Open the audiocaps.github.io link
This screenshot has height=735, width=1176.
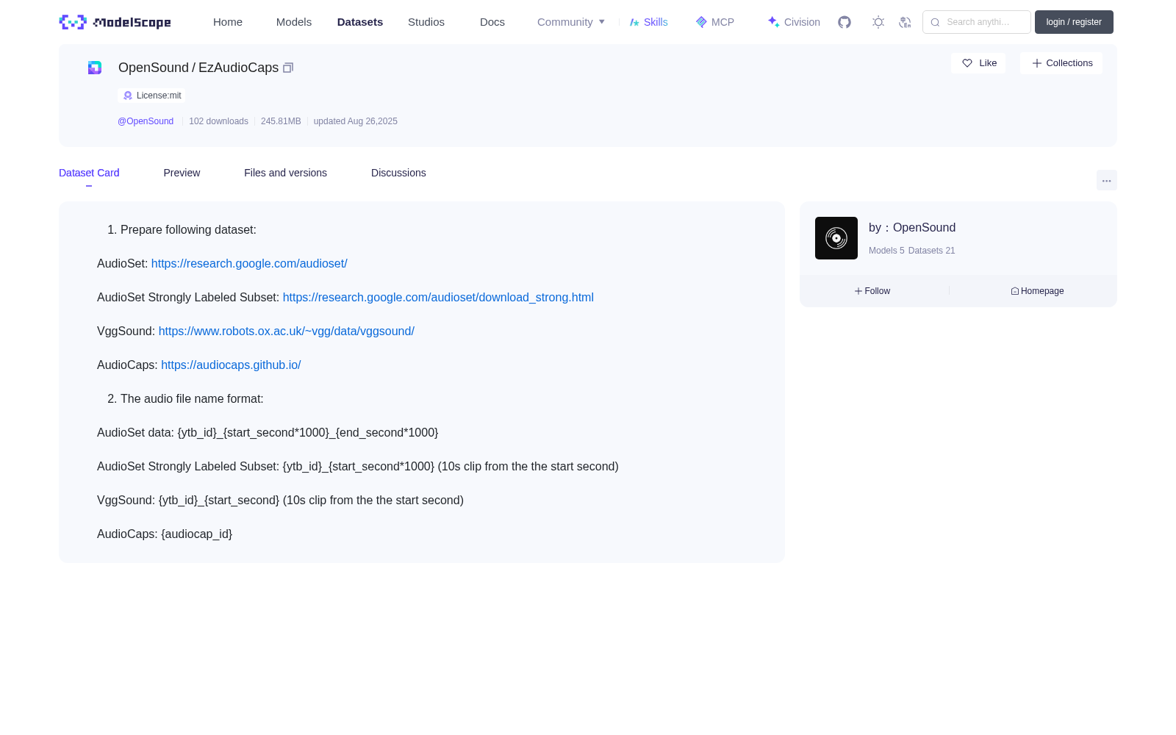click(x=231, y=365)
